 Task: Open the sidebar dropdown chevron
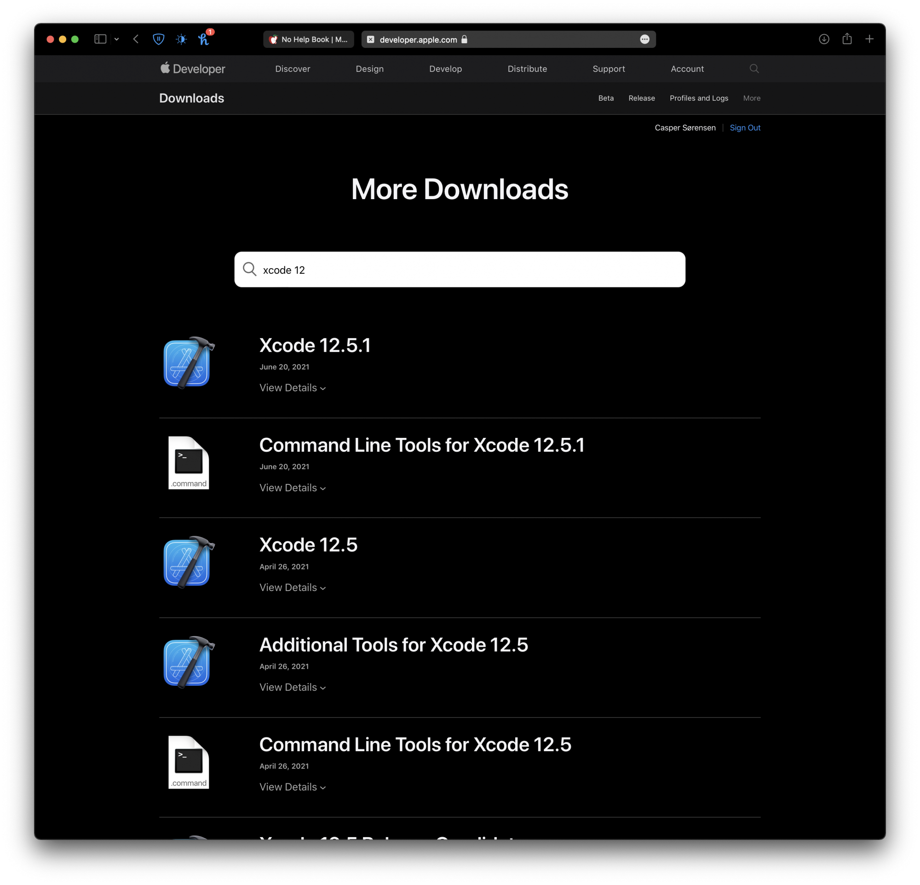tap(116, 40)
